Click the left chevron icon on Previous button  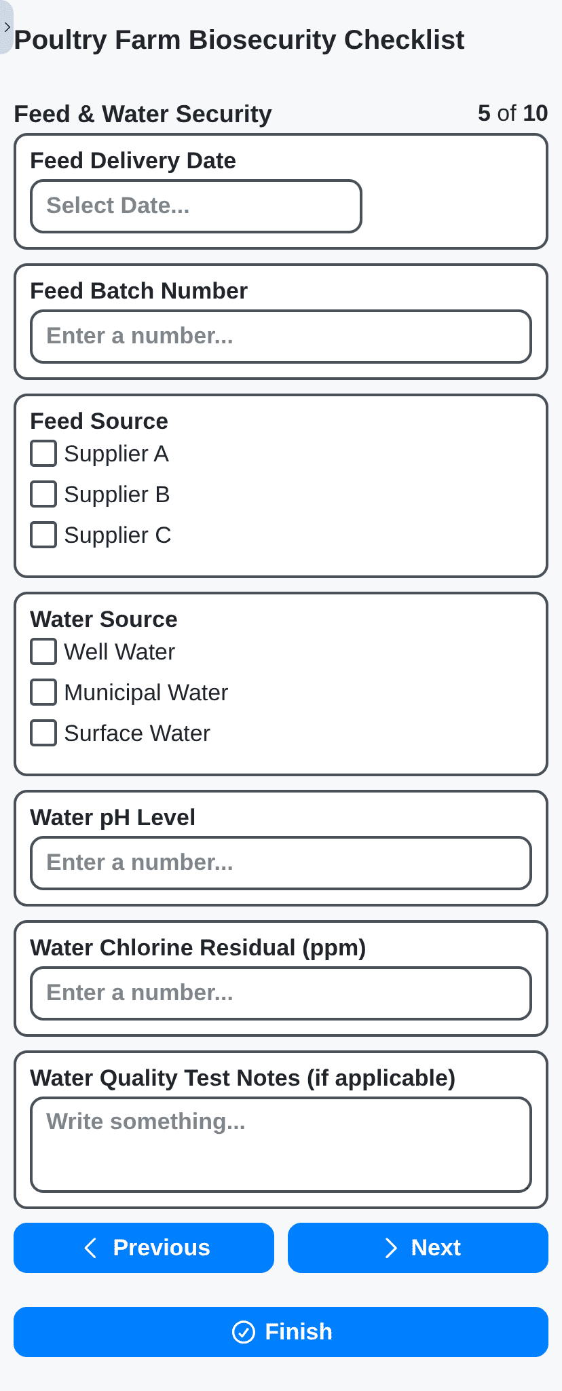coord(91,1247)
